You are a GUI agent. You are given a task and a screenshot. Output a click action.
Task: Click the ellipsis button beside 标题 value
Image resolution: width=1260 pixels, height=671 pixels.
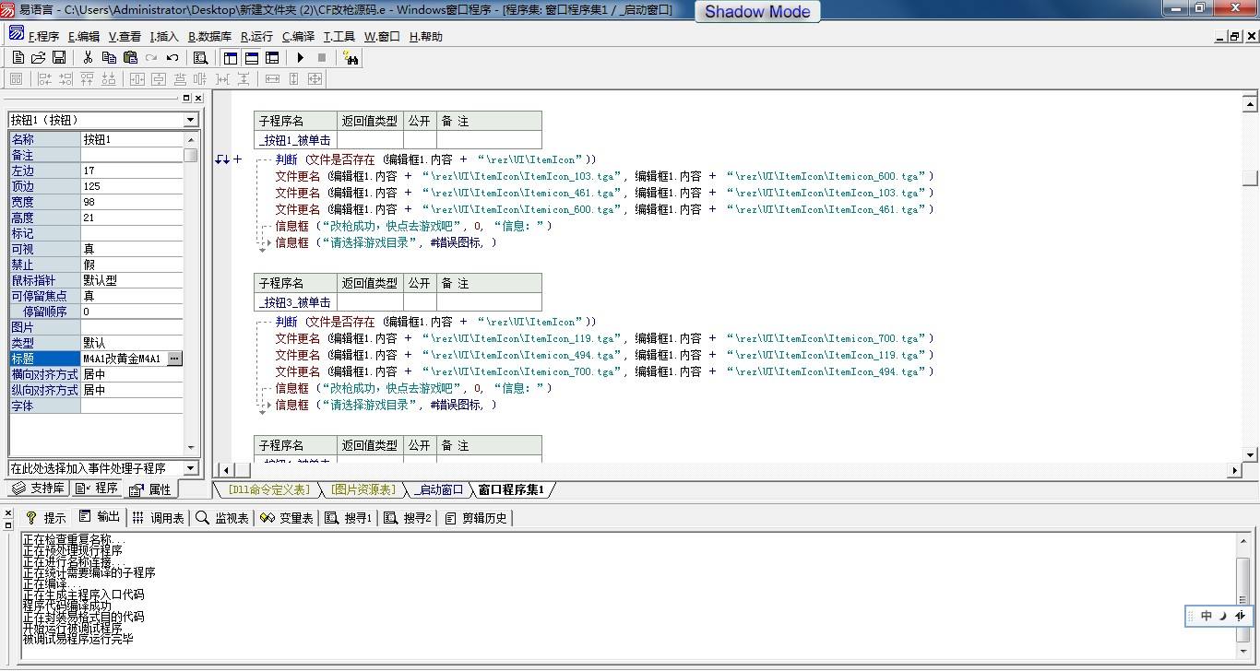(x=174, y=359)
